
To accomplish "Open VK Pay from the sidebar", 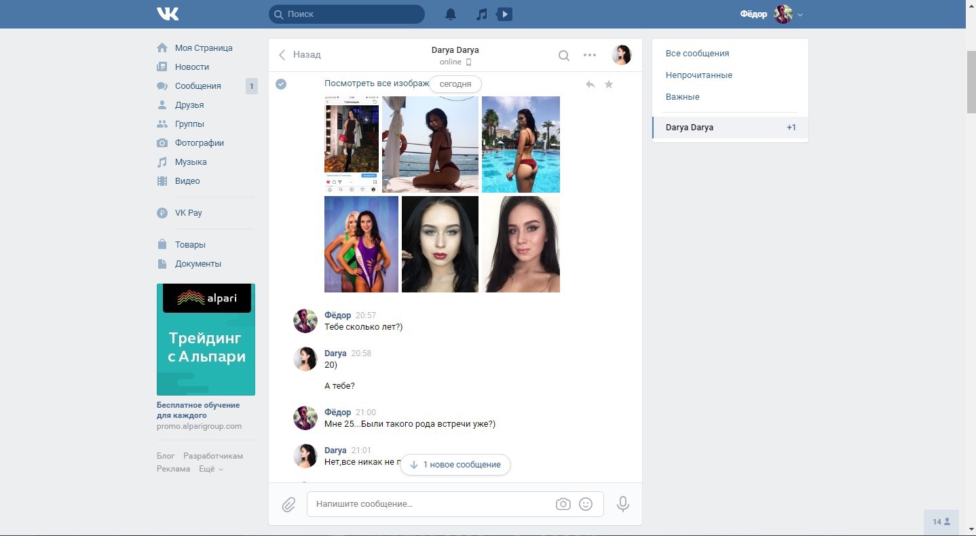I will click(189, 213).
